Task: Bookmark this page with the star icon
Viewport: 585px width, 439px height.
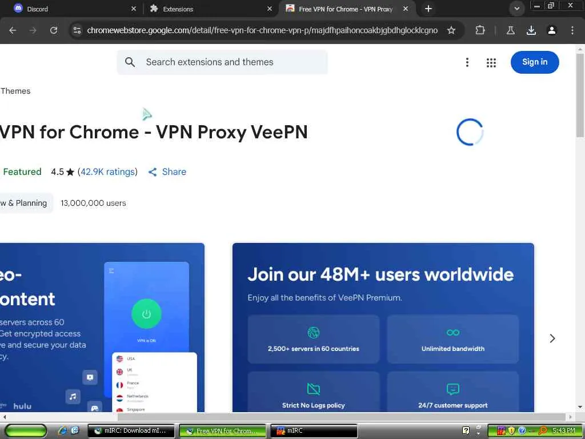Action: pyautogui.click(x=451, y=30)
